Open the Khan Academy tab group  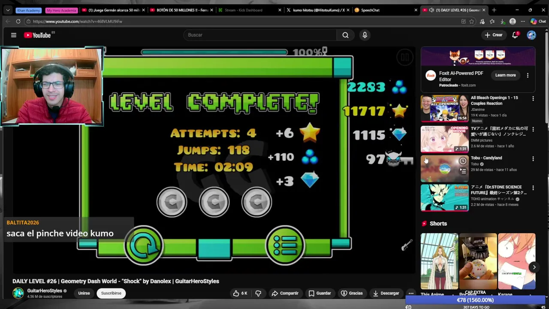click(x=28, y=10)
